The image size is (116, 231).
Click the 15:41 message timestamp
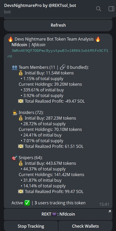104,204
